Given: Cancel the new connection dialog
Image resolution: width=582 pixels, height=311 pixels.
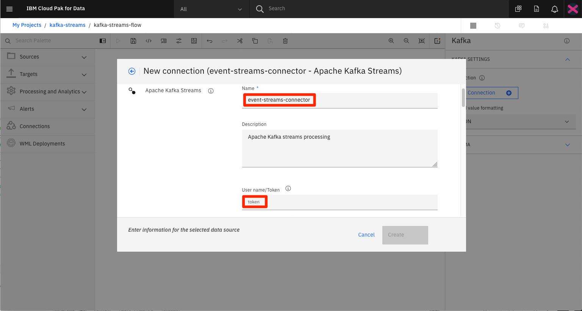Looking at the screenshot, I should (366, 235).
